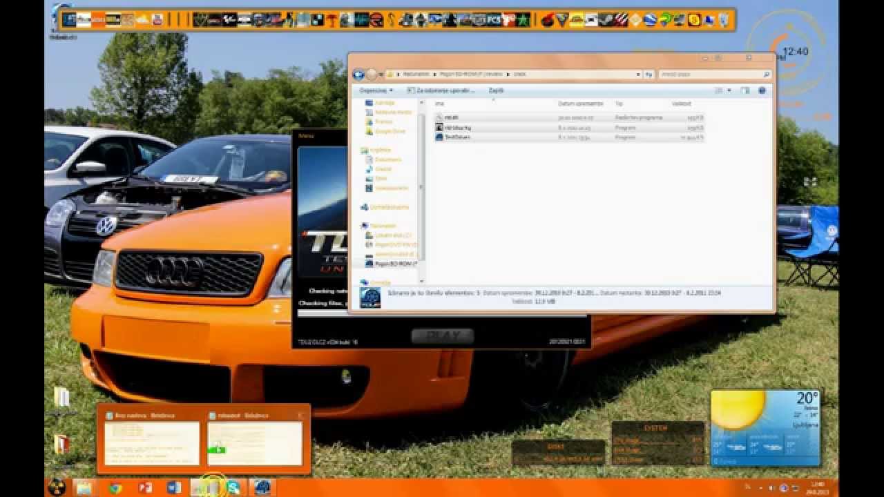Click the compatibility files toolbar button
Viewport: 884px width, 497px height.
click(441, 90)
